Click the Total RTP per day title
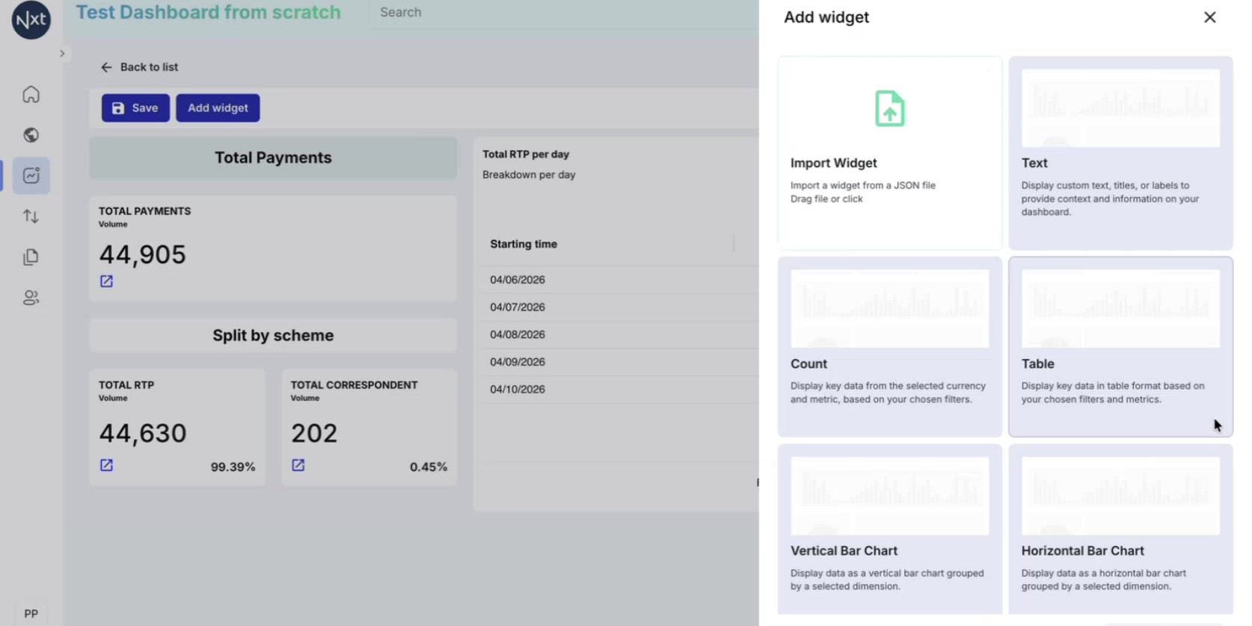The image size is (1252, 626). click(526, 154)
